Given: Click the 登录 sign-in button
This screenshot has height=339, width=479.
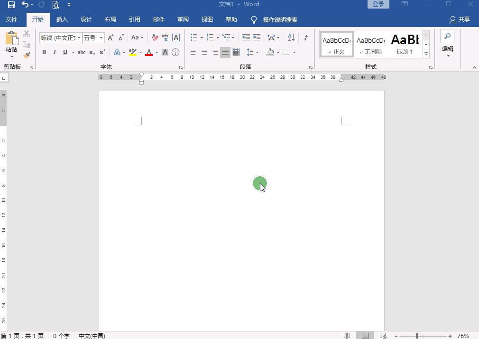Looking at the screenshot, I should coord(378,4).
